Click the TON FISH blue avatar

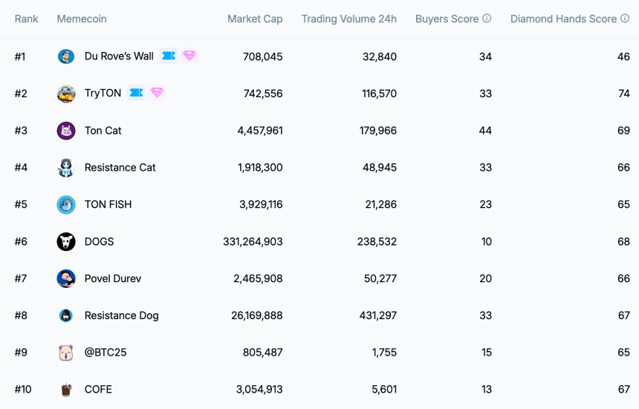66,205
